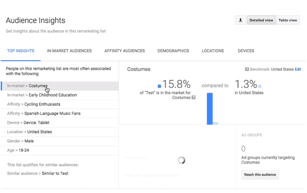Click the small light-blue United States bar
The width and height of the screenshot is (307, 193).
[216, 123]
